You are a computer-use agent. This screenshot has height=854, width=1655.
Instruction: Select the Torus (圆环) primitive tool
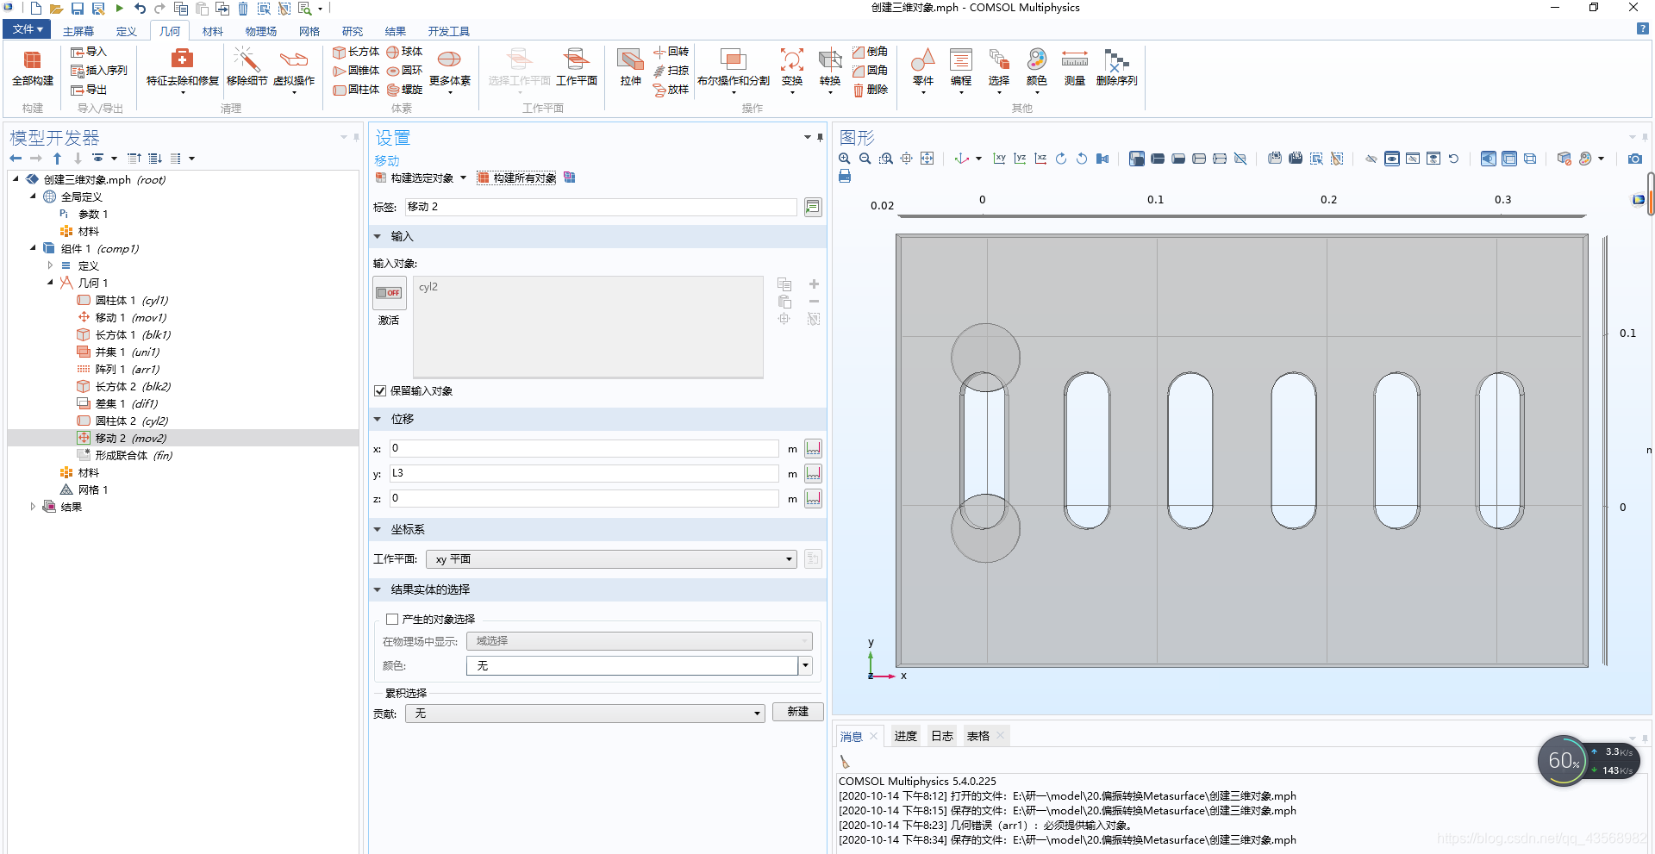tap(404, 71)
